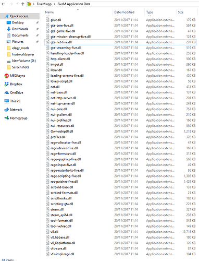Select the gta-net-five.dll file icon
Image resolution: width=199 pixels, height=261 pixels.
point(47,42)
